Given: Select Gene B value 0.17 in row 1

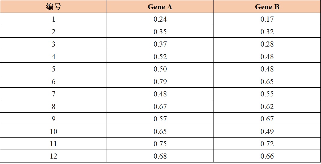Looking at the screenshot, I should 267,20.
